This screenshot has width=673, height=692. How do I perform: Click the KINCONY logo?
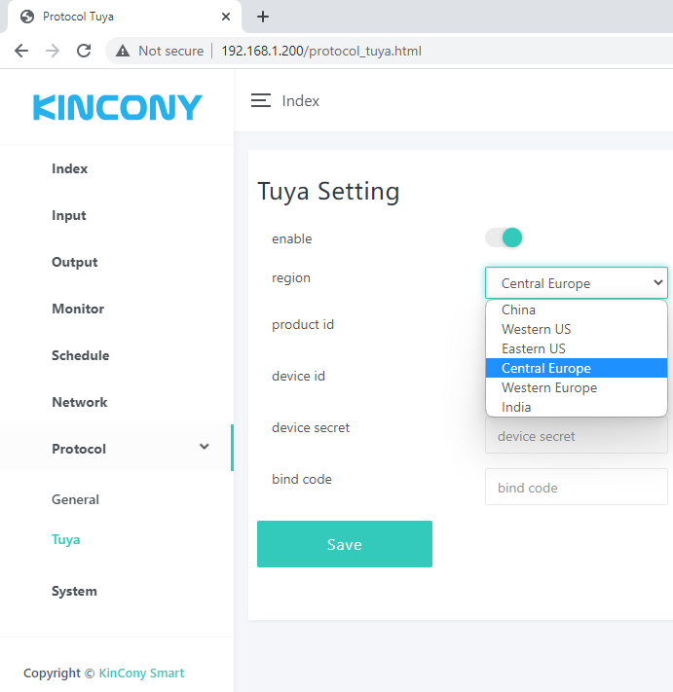pyautogui.click(x=117, y=107)
